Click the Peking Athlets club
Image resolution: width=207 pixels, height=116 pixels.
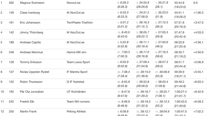[x=76, y=112]
